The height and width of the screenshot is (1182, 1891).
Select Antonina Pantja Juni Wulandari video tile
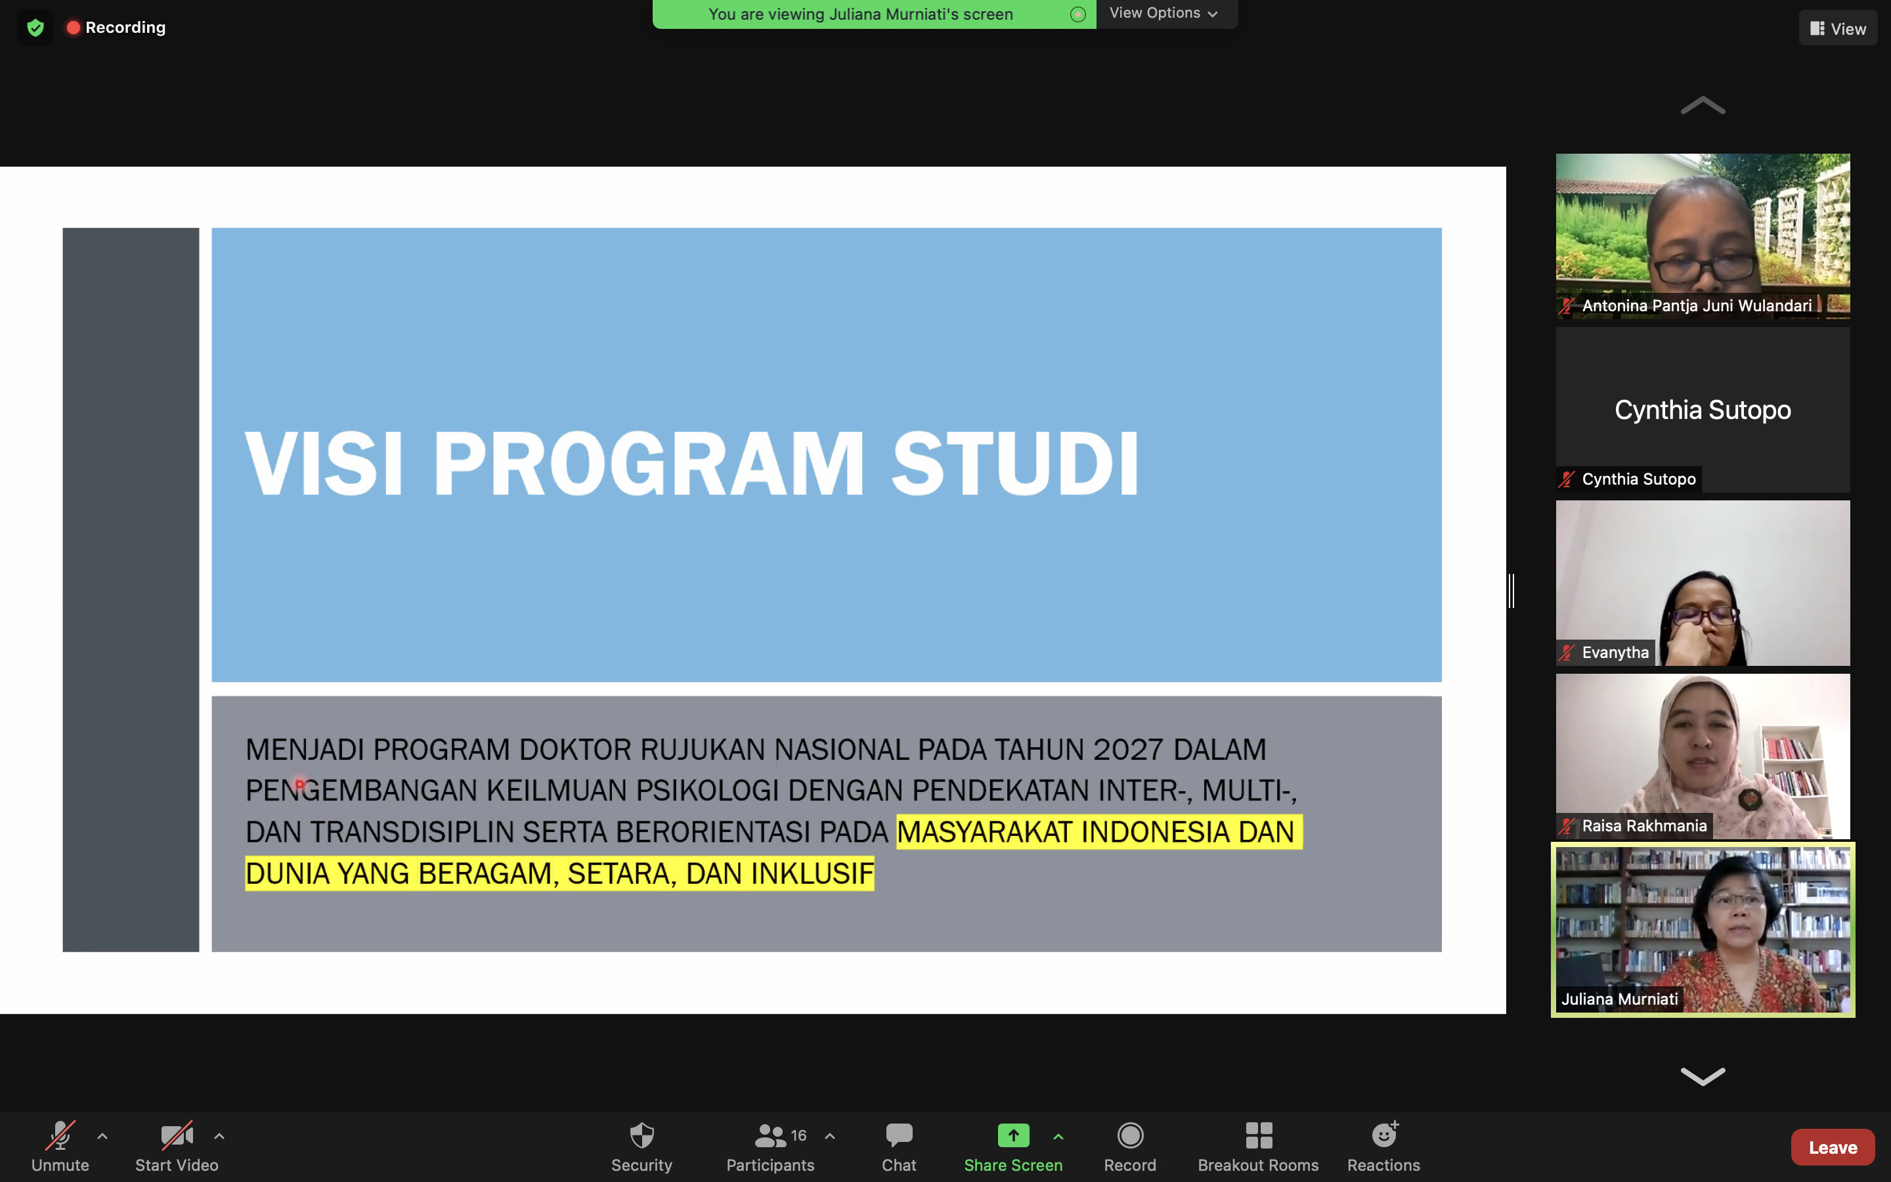(1703, 236)
